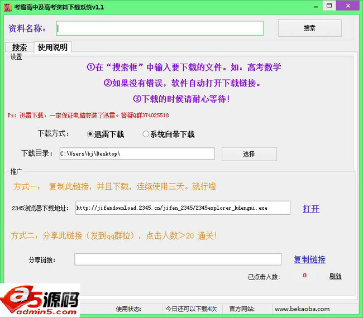
Task: Focus the 资料名称 search input field
Action: [160, 28]
